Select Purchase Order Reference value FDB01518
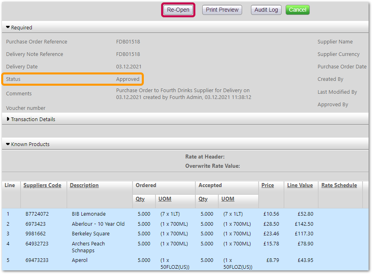 [128, 41]
